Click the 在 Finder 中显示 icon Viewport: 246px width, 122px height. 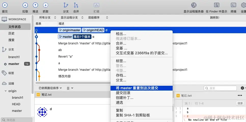(217, 5)
